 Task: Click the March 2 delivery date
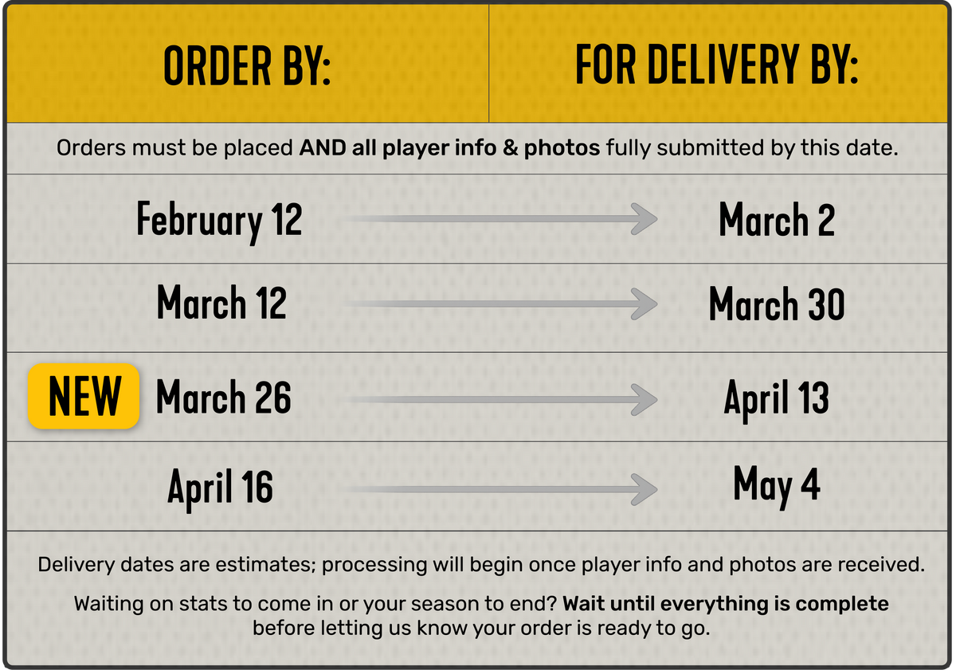tap(776, 220)
